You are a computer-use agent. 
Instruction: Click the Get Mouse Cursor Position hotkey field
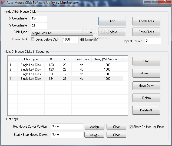coord(67,127)
